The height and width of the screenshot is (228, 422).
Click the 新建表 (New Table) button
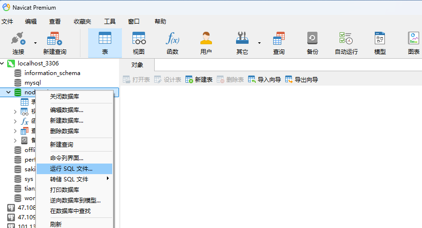(x=199, y=79)
